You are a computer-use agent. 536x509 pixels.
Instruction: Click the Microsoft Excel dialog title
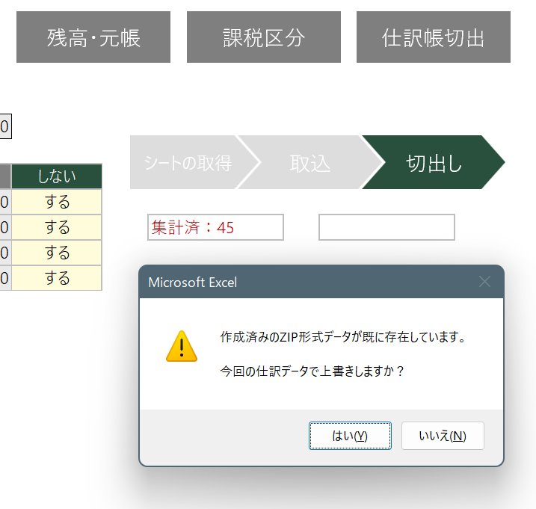point(192,283)
